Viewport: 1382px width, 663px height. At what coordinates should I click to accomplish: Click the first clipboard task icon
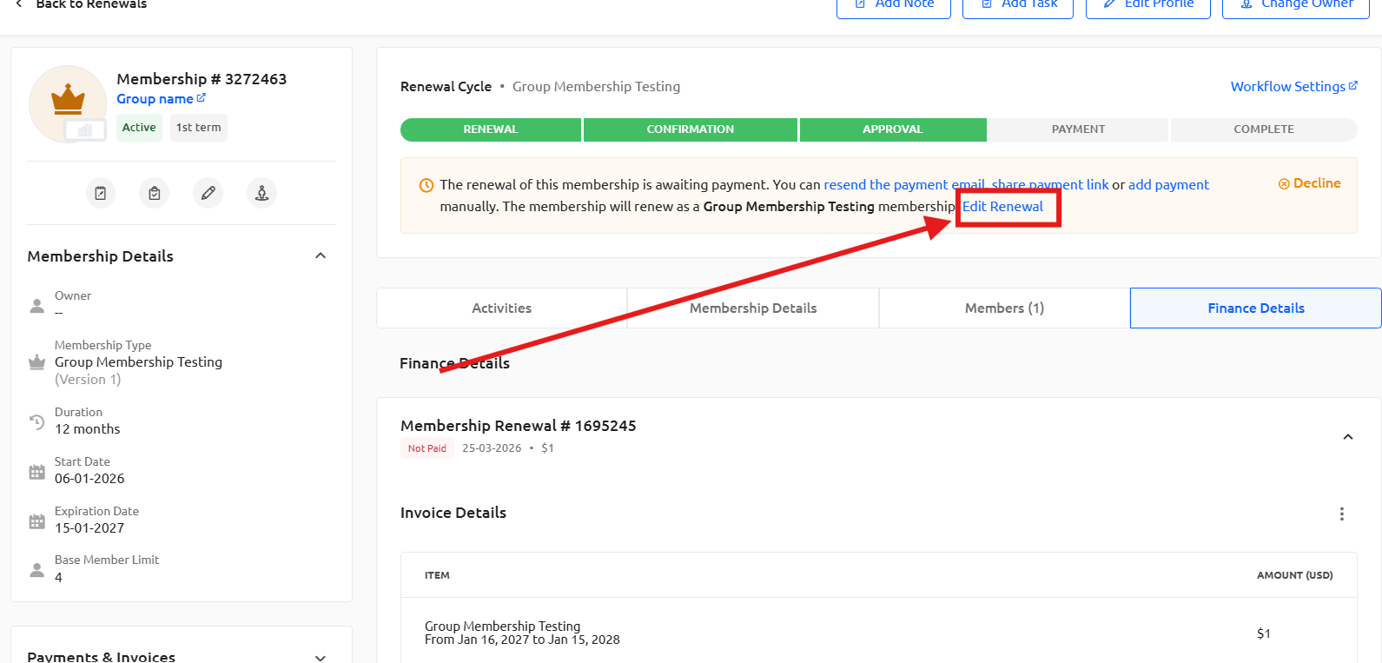[x=101, y=193]
